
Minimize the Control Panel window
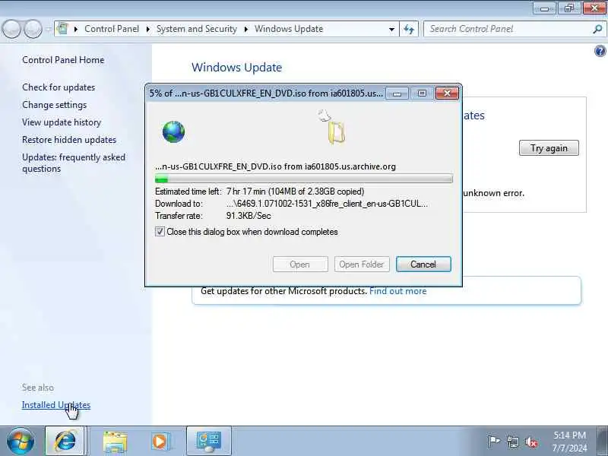click(544, 8)
